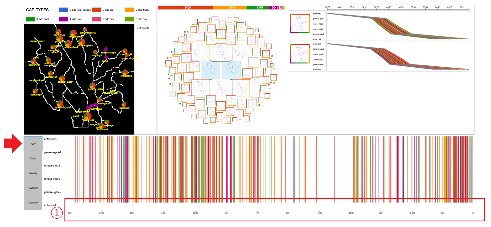Image resolution: width=491 pixels, height=227 pixels.
Task: Select the purple 4 axle truck legend swatch
Action: (63, 19)
